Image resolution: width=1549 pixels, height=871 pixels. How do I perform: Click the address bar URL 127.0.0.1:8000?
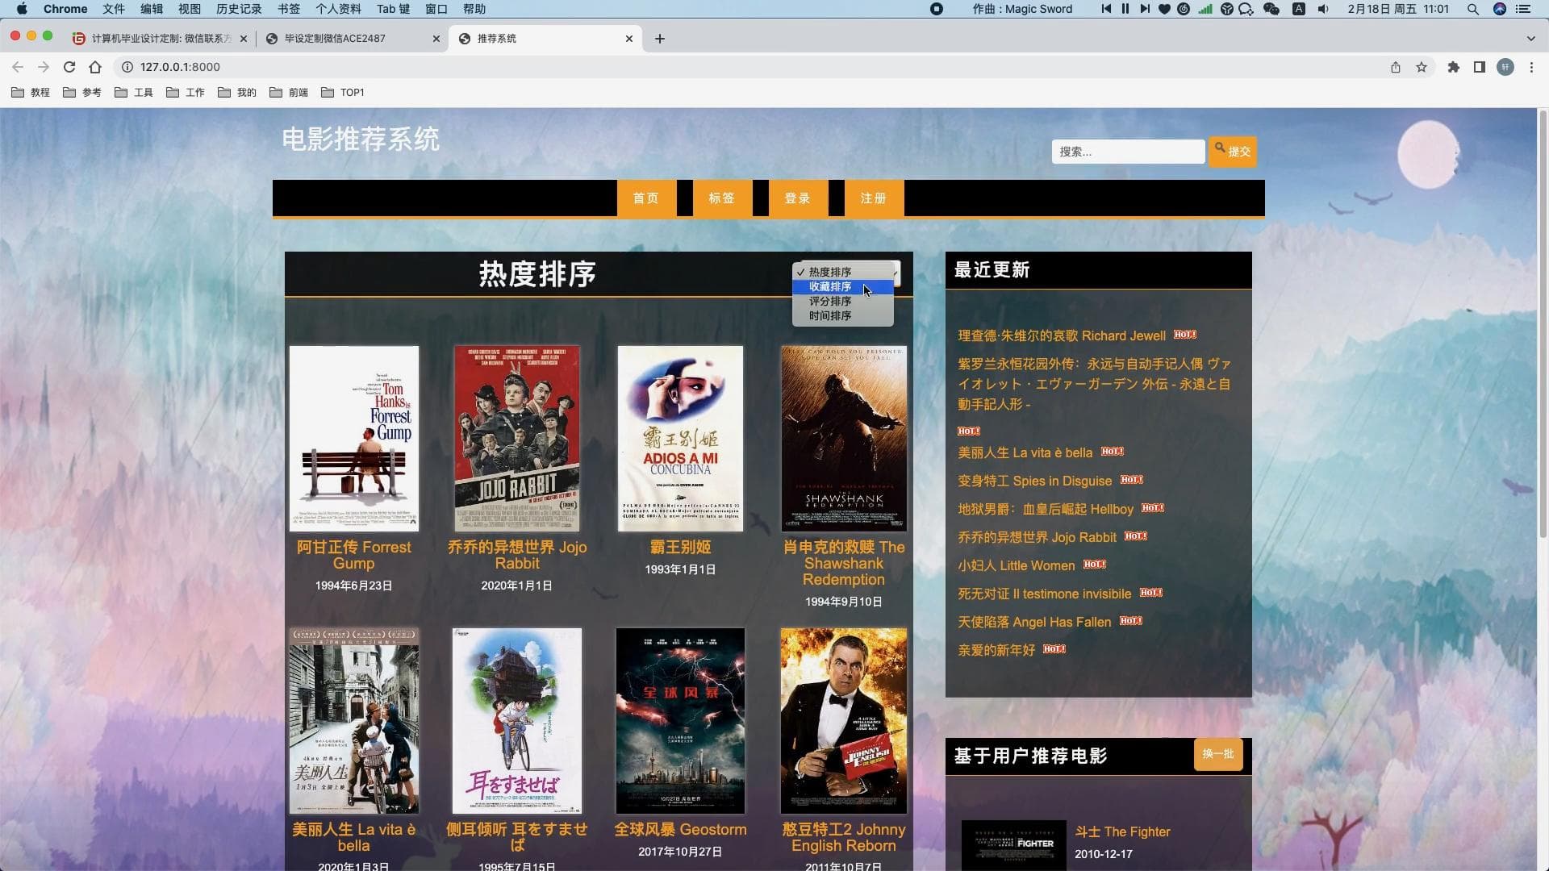tap(180, 67)
